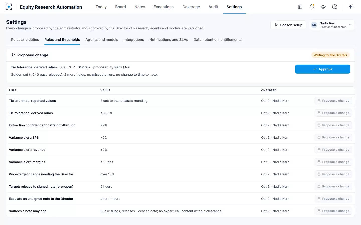Expand the Nadia Kerr account dropdown chevron
361x225 pixels.
350,25
